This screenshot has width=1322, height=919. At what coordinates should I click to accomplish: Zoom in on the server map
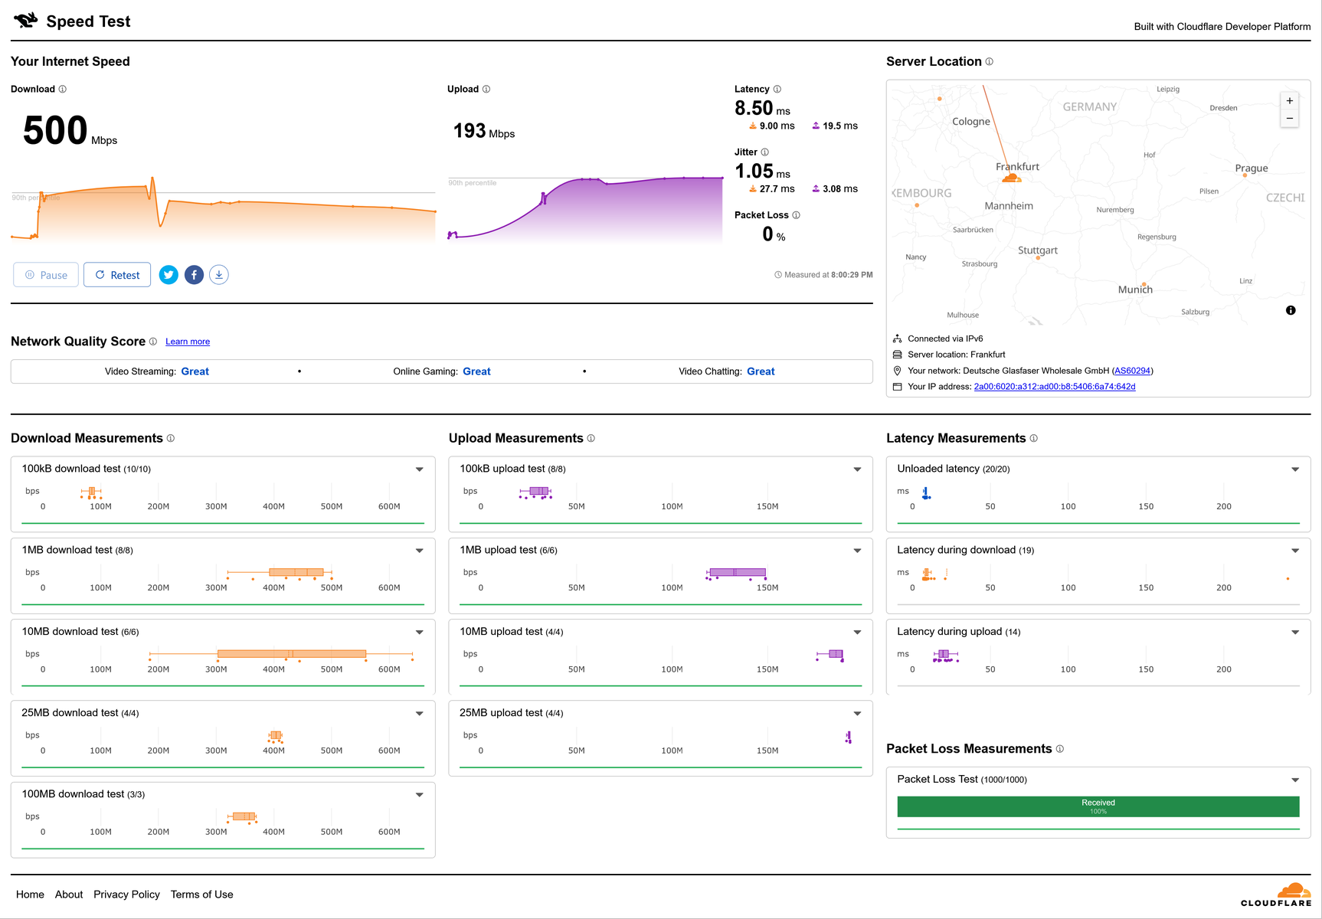(1290, 101)
